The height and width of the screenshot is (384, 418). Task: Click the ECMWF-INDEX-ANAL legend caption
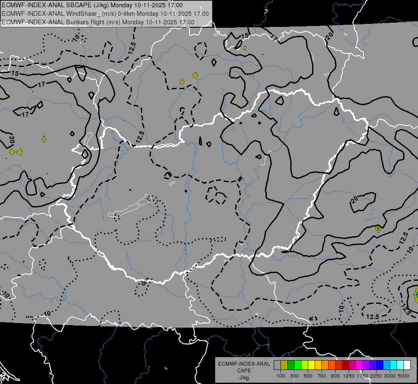244,364
